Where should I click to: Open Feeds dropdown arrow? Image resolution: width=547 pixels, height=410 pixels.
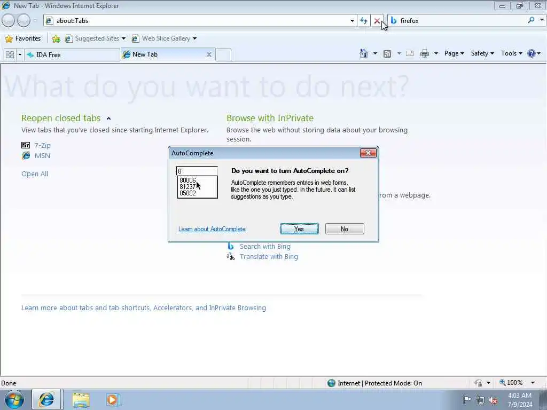pyautogui.click(x=399, y=53)
